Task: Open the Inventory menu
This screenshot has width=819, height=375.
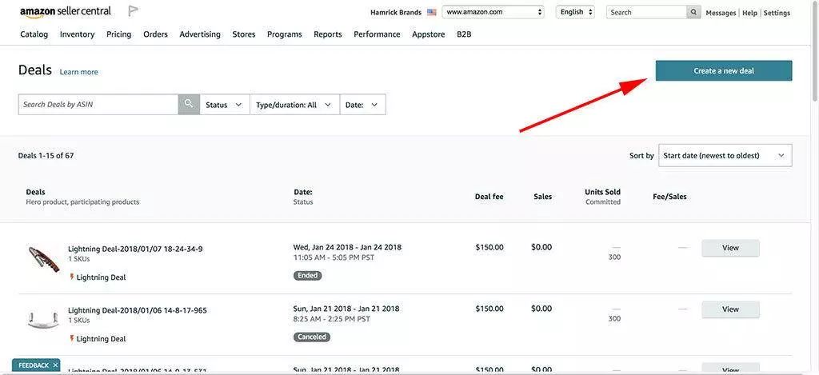Action: click(x=77, y=34)
